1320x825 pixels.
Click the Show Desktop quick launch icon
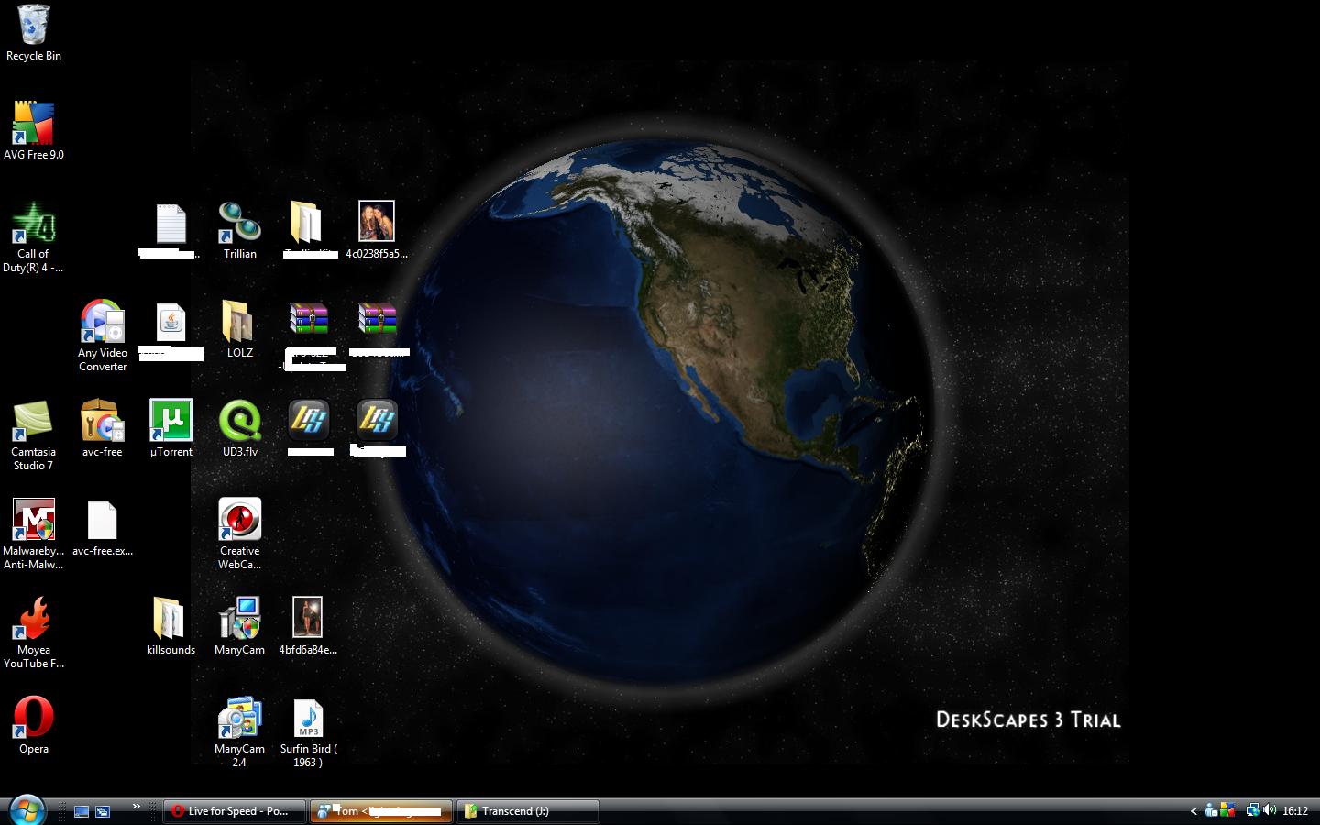(x=82, y=811)
